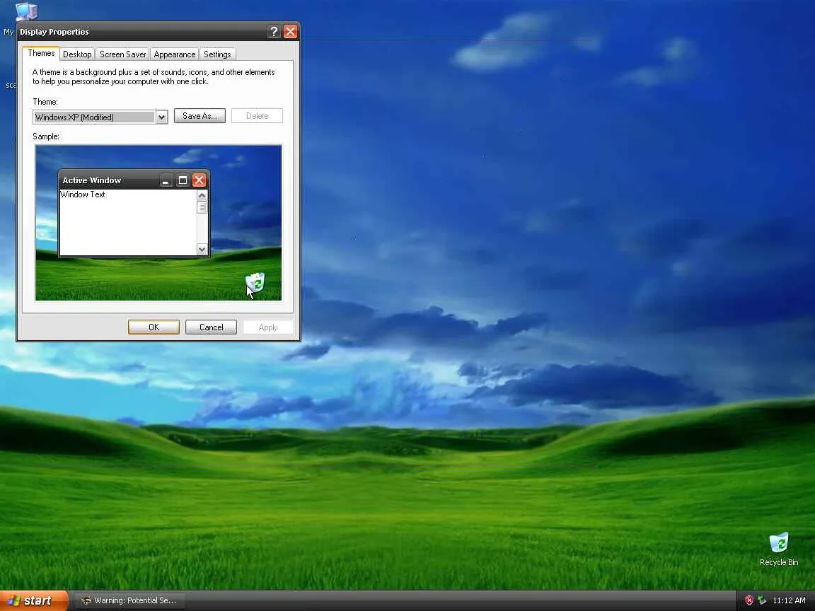This screenshot has height=611, width=815.
Task: Click the sample window scroll down arrow
Action: 202,250
